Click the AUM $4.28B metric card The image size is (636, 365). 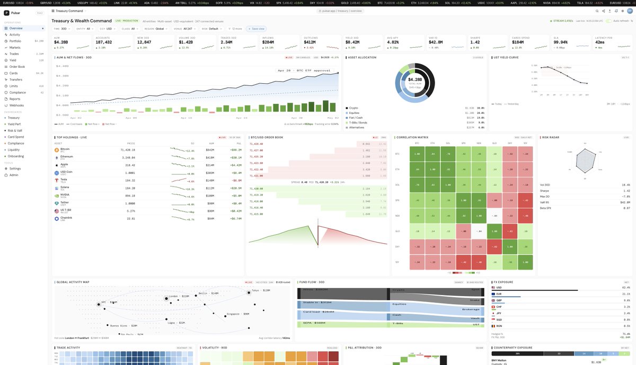pyautogui.click(x=72, y=42)
